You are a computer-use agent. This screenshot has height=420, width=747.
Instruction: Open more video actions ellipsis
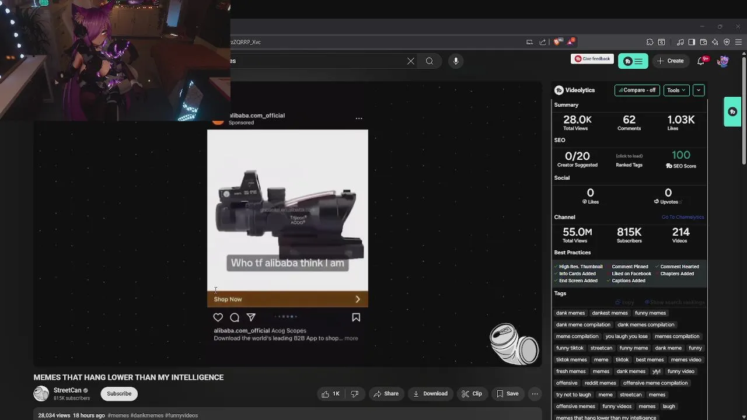[x=535, y=394]
